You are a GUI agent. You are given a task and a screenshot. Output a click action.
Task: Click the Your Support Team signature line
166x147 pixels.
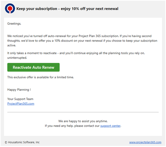tap(20, 99)
